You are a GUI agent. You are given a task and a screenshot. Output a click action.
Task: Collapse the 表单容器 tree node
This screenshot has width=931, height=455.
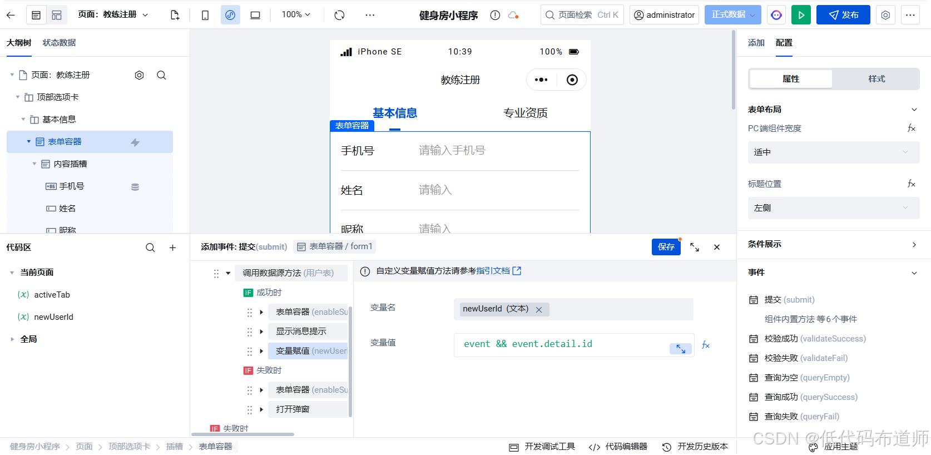(x=29, y=142)
